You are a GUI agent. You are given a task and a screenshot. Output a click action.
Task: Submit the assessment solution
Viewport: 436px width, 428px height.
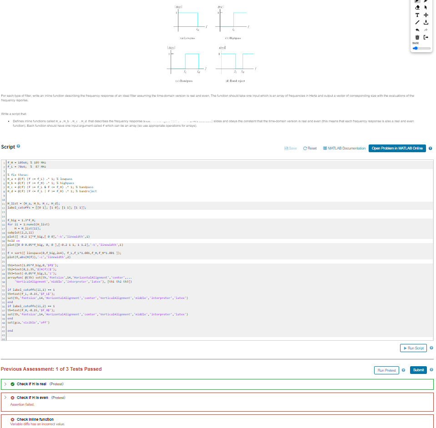(418, 370)
